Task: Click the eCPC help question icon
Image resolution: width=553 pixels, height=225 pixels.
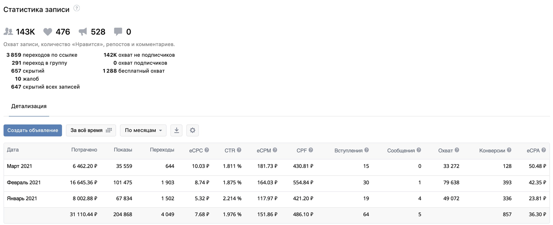Action: pos(207,150)
